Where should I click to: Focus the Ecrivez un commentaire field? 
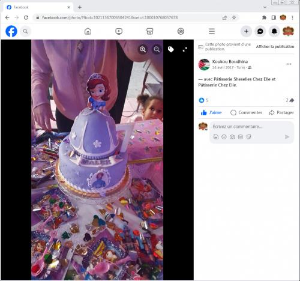[238, 127]
